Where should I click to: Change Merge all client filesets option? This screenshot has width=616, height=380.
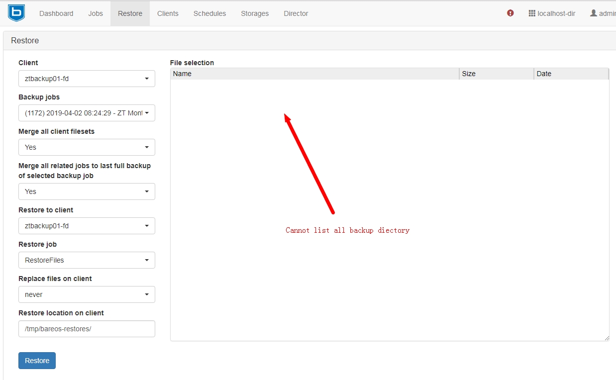87,147
